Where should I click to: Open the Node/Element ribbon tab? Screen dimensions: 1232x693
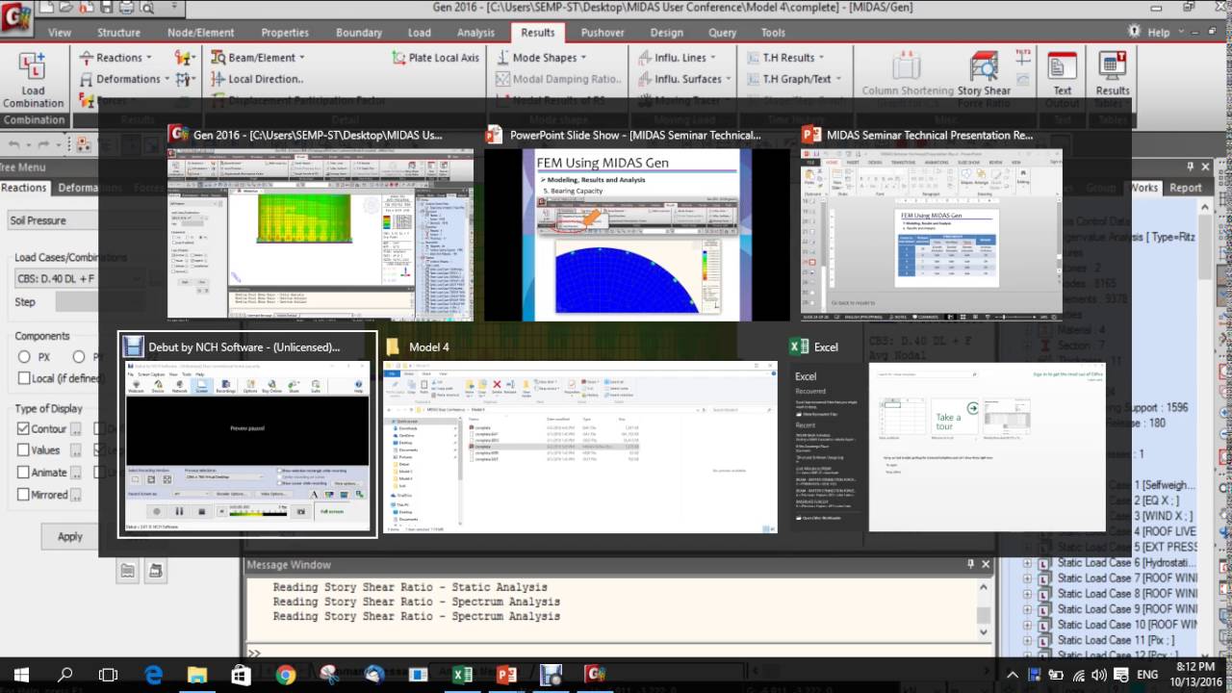(200, 32)
